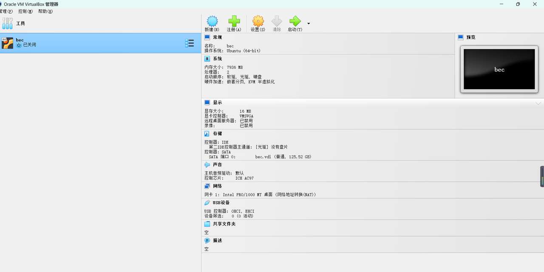This screenshot has height=272, width=544.
Task: Click the 声音 speaker icon
Action: pyautogui.click(x=207, y=165)
